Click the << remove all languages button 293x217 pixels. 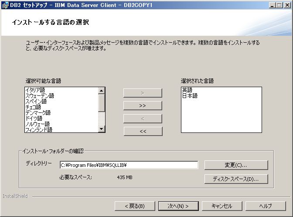tap(143, 131)
